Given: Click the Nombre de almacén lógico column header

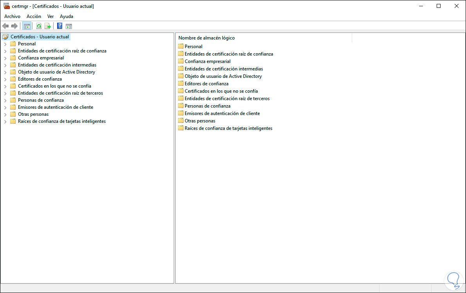Looking at the screenshot, I should [x=207, y=38].
